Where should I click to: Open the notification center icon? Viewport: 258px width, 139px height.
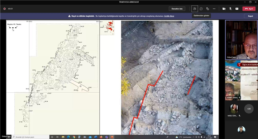tap(215, 137)
